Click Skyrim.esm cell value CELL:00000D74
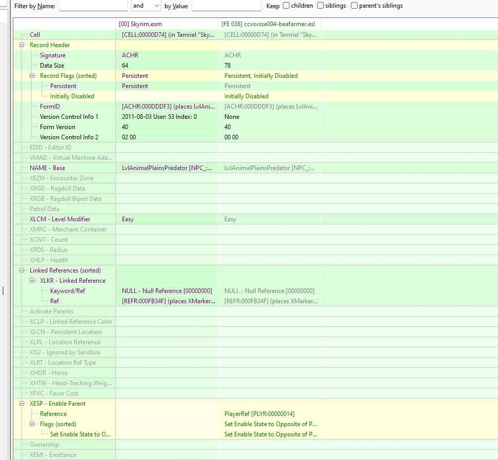 click(x=168, y=35)
